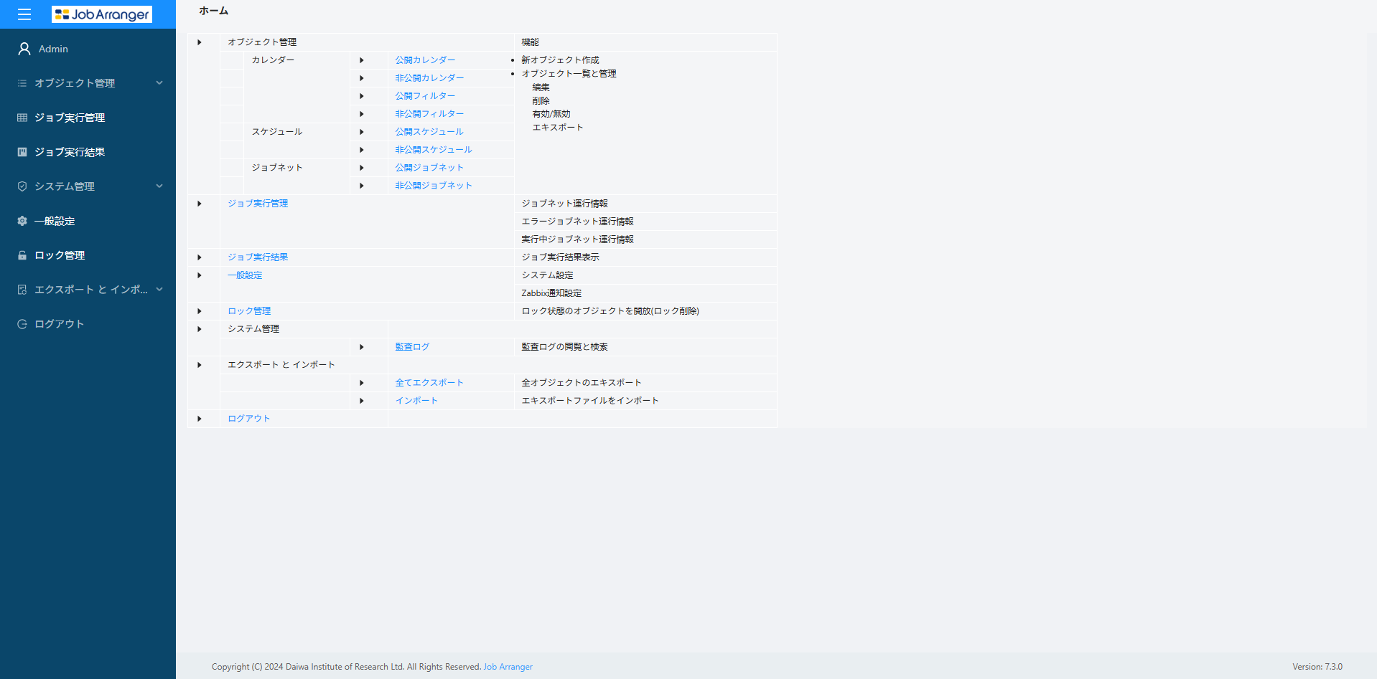Screen dimensions: 1377x679
Task: Click the arrow before 公開ジョブネット
Action: click(362, 168)
